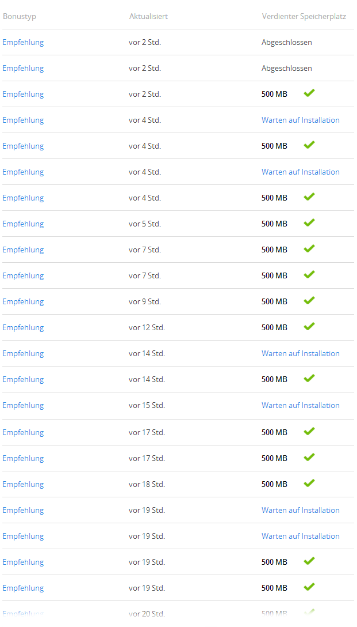Open the Empfehlung link updated vor 12 Std.
357x627 pixels.
(23, 327)
